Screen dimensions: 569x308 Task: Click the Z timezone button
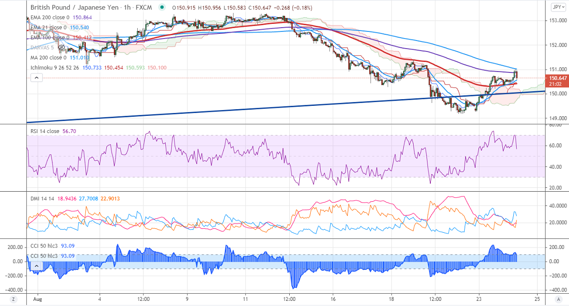pos(13,299)
